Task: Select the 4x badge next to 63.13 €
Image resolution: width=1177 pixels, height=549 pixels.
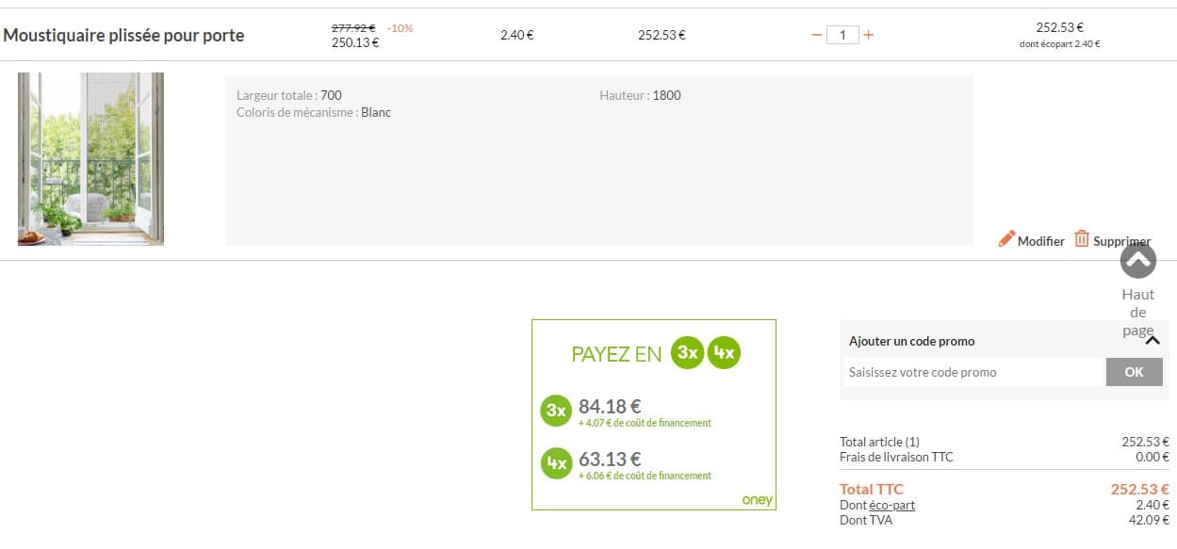Action: 556,463
